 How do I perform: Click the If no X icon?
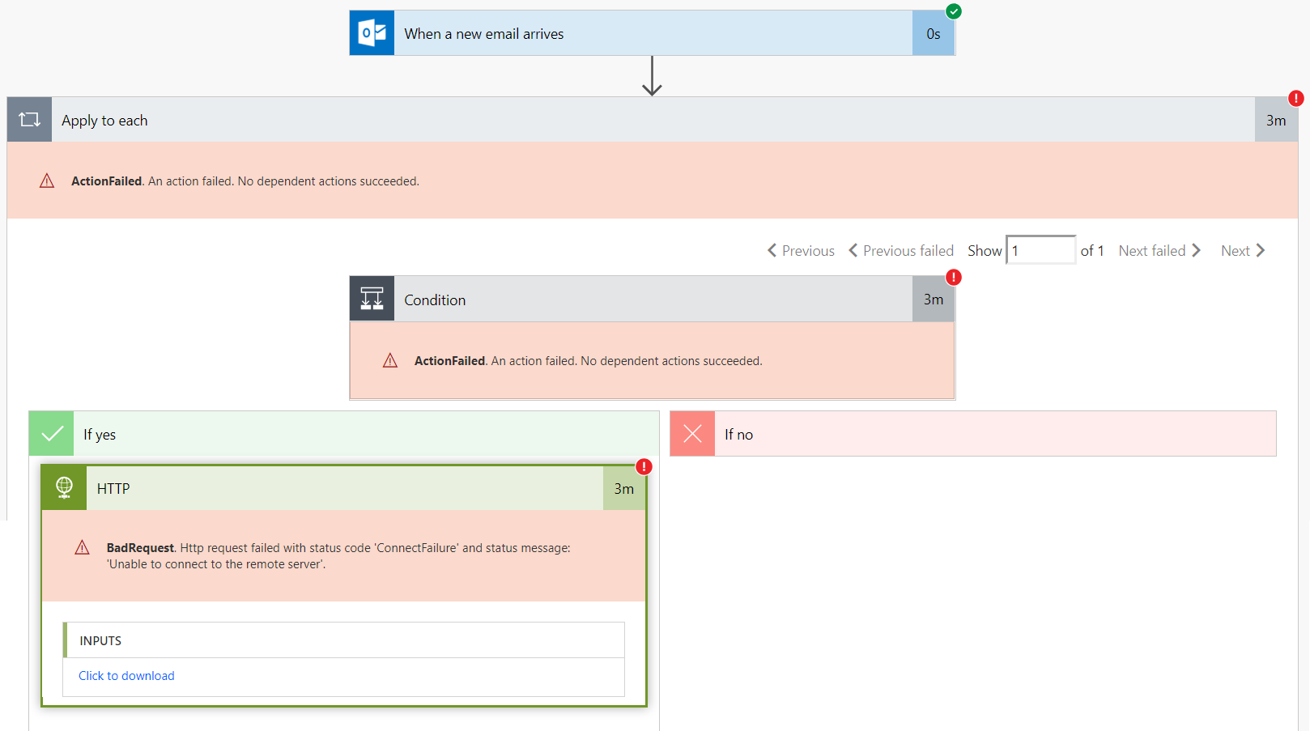point(692,434)
